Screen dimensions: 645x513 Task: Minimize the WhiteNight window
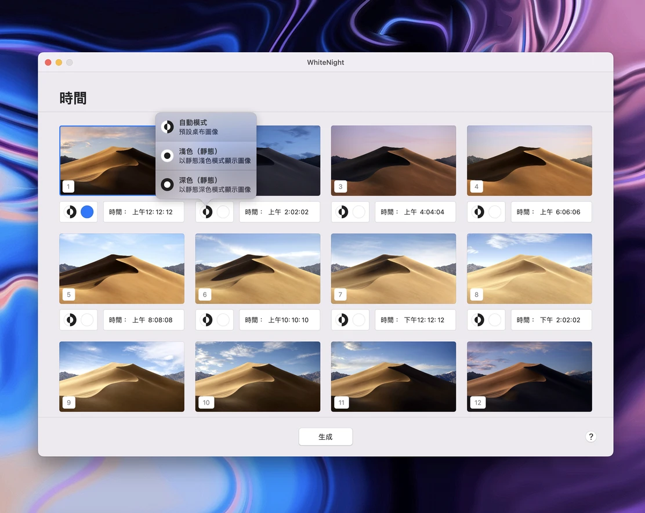tap(59, 63)
